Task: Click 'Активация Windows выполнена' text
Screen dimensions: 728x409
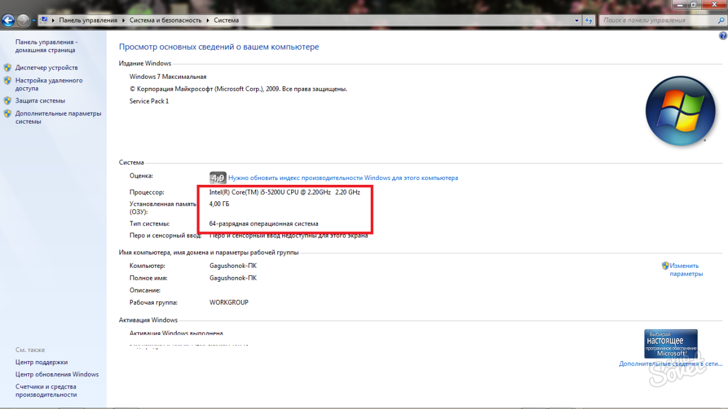Action: tap(176, 333)
